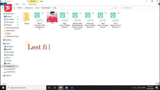Open the Picture Tools tab

32,4
